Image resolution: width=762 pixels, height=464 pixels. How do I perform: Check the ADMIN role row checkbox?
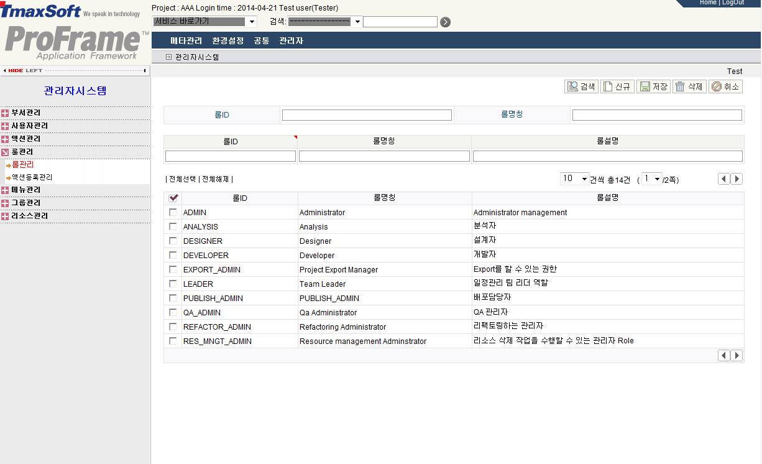tap(173, 212)
